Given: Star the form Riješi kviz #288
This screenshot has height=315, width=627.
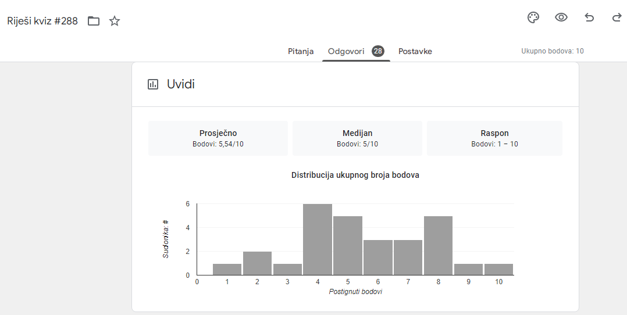Looking at the screenshot, I should pos(115,22).
